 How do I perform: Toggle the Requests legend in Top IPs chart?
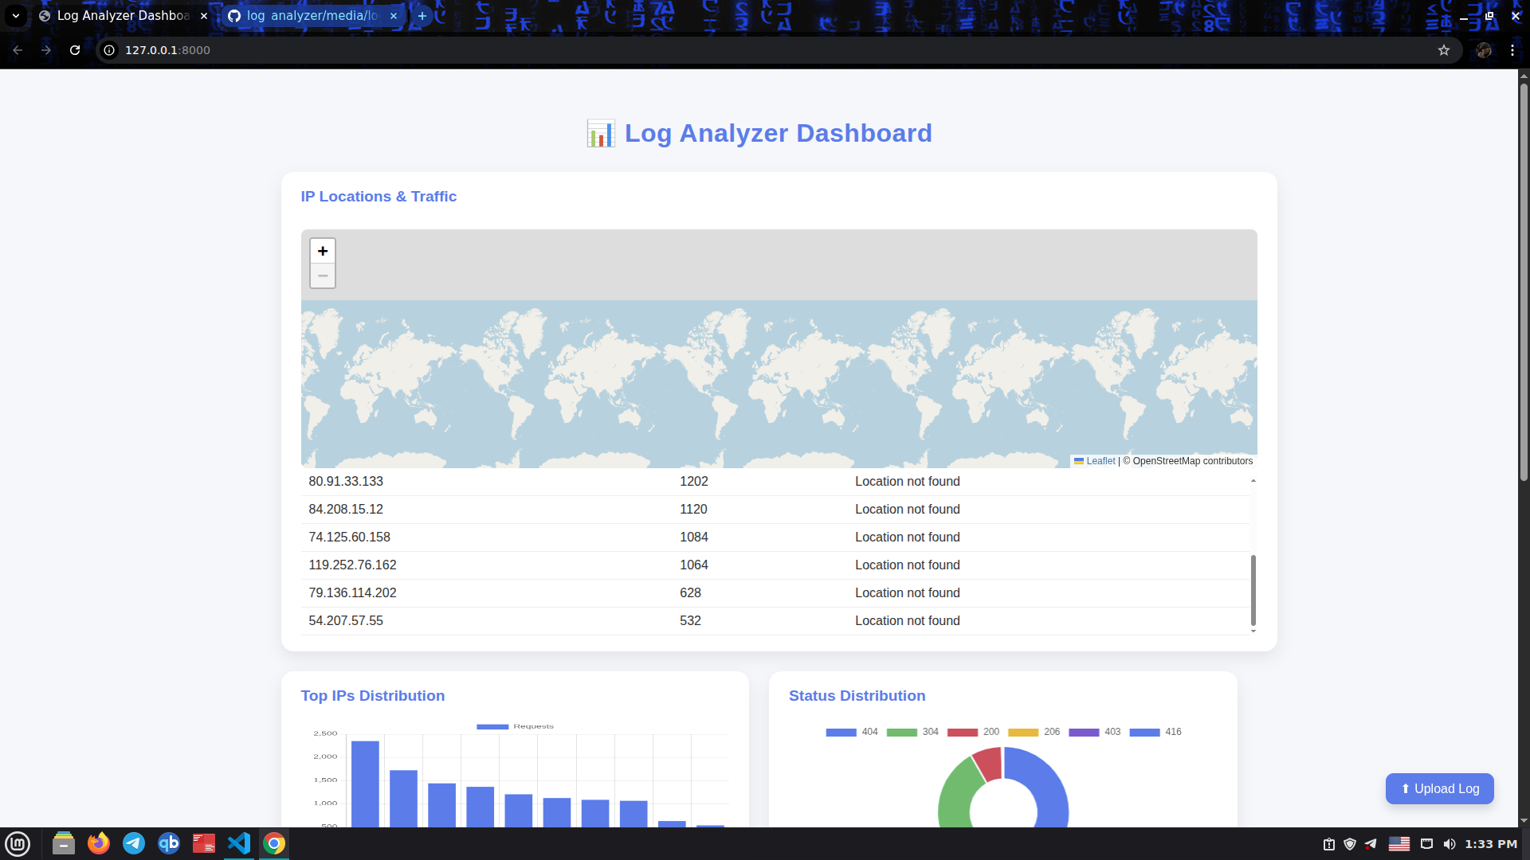click(x=515, y=726)
